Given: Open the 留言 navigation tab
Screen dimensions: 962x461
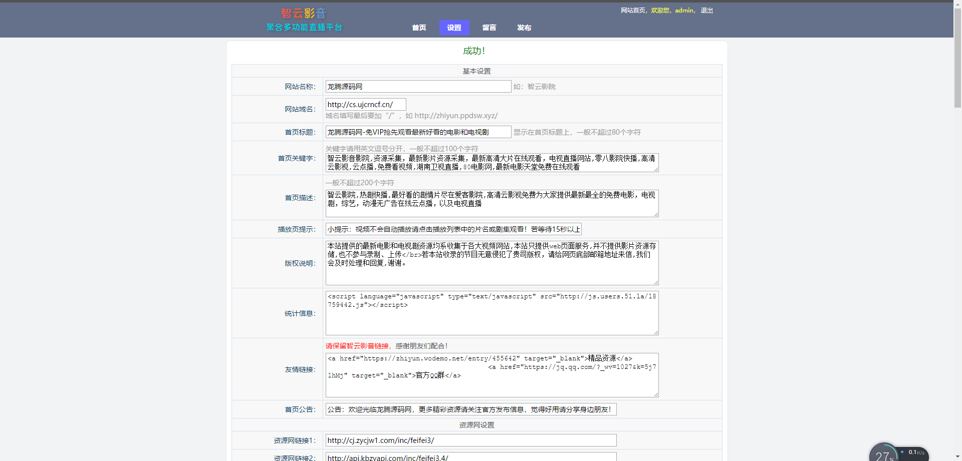Looking at the screenshot, I should [x=489, y=28].
